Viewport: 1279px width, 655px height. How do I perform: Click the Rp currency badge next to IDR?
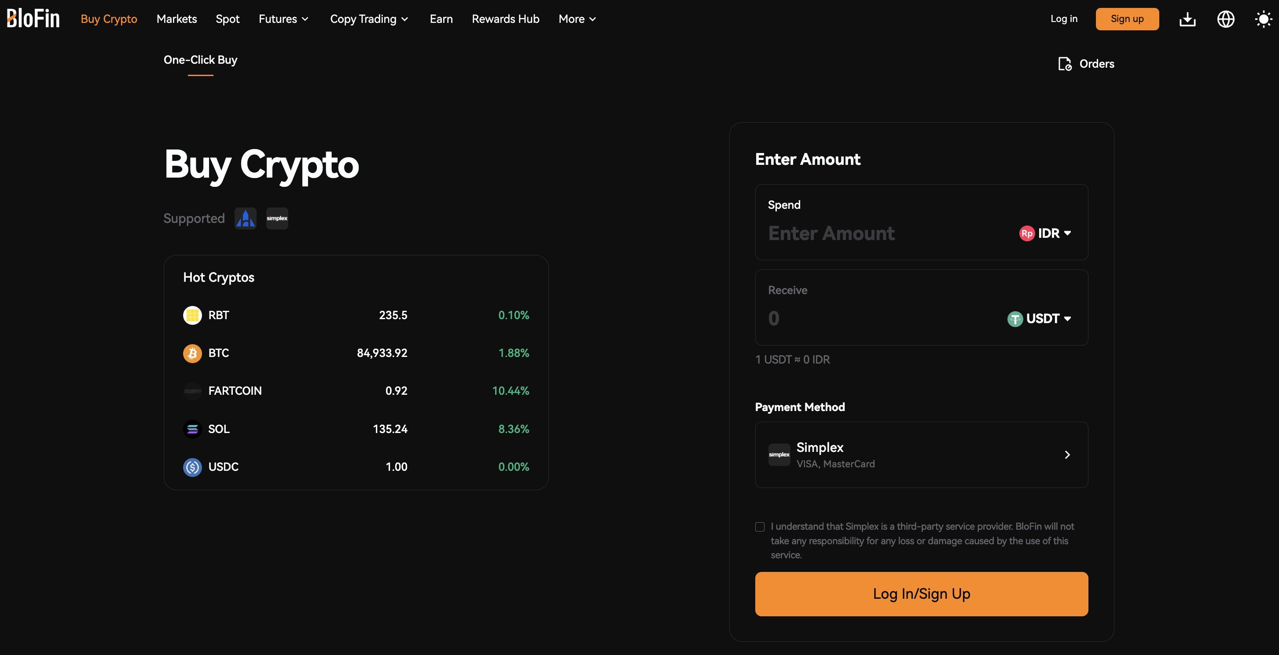1027,233
